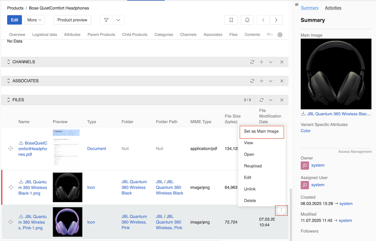Select Open from context menu
This screenshot has height=241, width=376.
coord(261,154)
